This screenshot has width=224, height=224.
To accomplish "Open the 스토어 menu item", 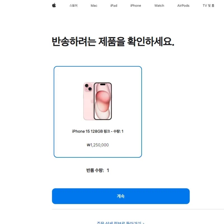I will [x=73, y=6].
